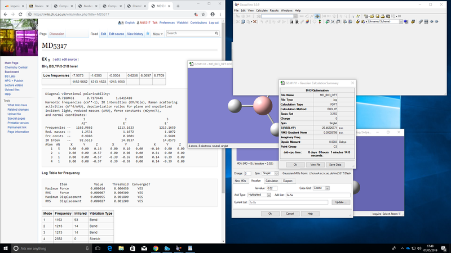Switch to the Diagram tab in MO dialog
This screenshot has height=253, width=451.
[x=288, y=180]
